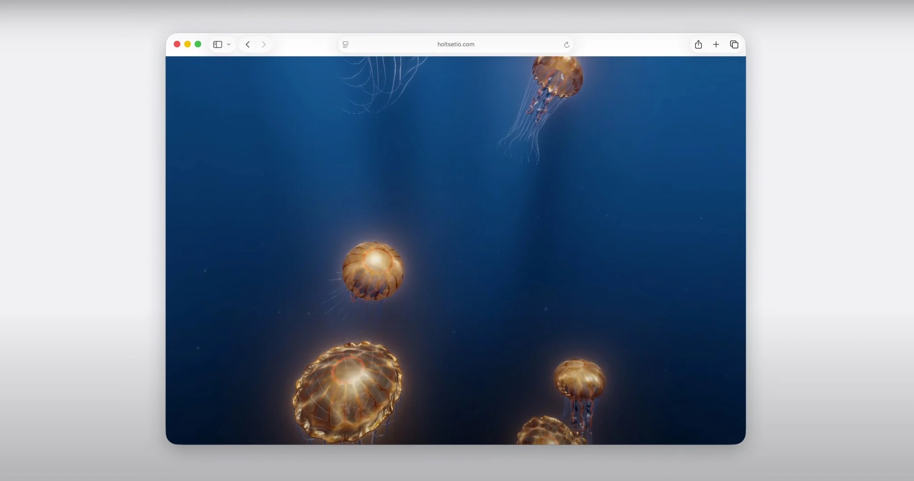Close the Safari window
The height and width of the screenshot is (481, 914).
pos(177,44)
